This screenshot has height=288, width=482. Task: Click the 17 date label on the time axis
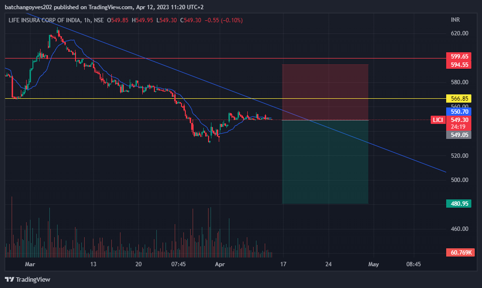(283, 264)
